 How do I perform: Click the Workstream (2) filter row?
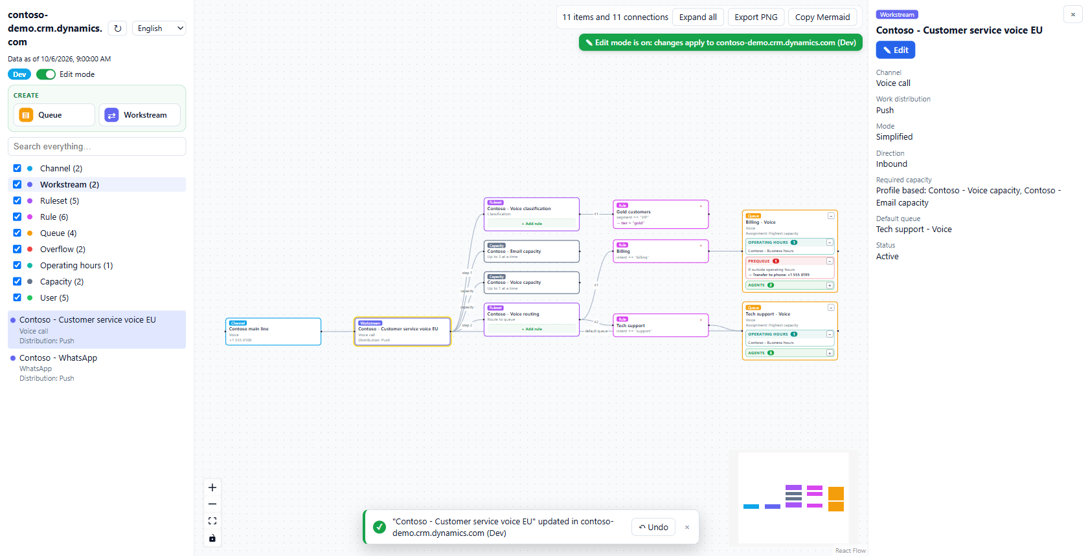tap(97, 184)
